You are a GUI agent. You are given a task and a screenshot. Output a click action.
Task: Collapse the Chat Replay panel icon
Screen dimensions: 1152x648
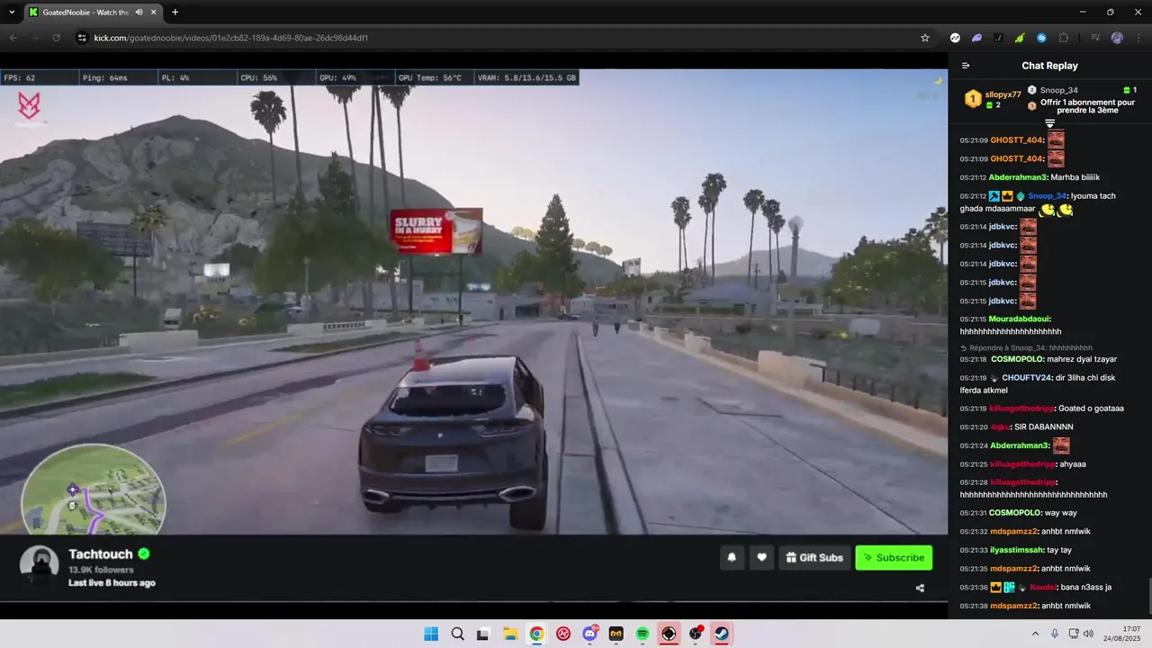(966, 66)
